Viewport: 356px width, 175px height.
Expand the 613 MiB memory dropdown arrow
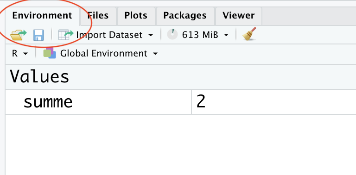226,35
